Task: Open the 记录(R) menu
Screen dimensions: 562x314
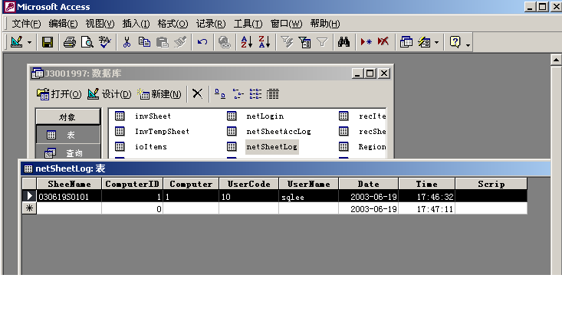Action: pyautogui.click(x=210, y=24)
